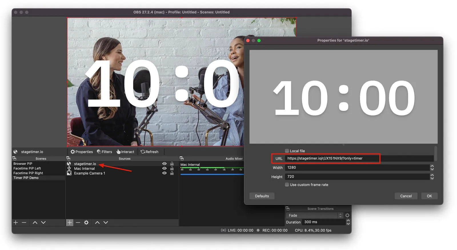Increase the Height value with up arrow
Viewport: 457px width, 250px height.
tap(432, 175)
